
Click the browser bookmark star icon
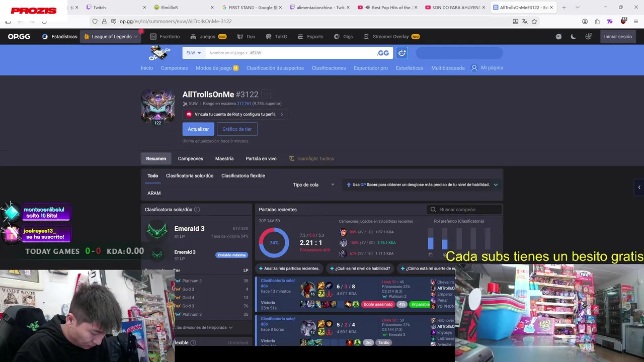point(534,22)
